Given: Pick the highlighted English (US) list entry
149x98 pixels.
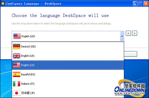Looking at the screenshot, I should point(68,65).
